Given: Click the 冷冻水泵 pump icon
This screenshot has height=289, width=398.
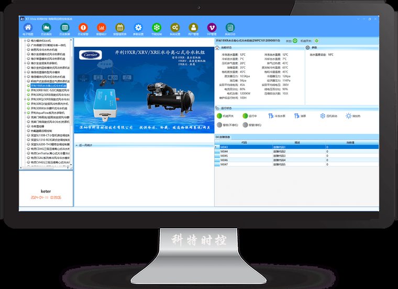Looking at the screenshot, I should pos(271,116).
